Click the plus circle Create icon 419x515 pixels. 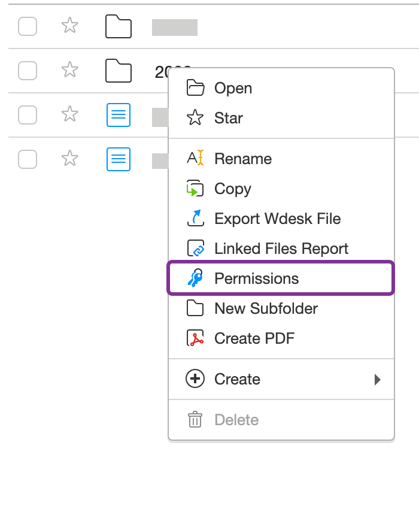(195, 379)
